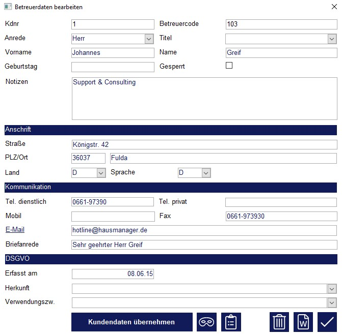Click the E-Mail link label

pyautogui.click(x=15, y=230)
